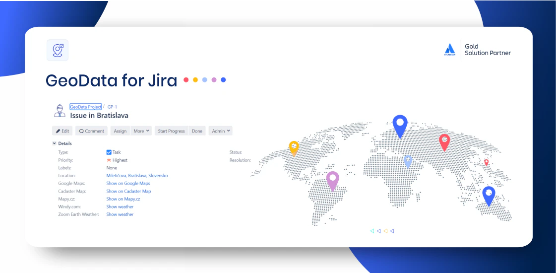Click the Show on Mapy.cz link
The width and height of the screenshot is (556, 273).
tap(123, 199)
